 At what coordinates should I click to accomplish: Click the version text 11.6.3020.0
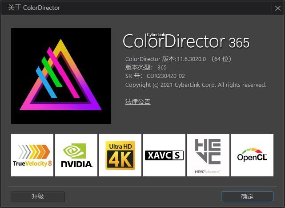(x=192, y=59)
